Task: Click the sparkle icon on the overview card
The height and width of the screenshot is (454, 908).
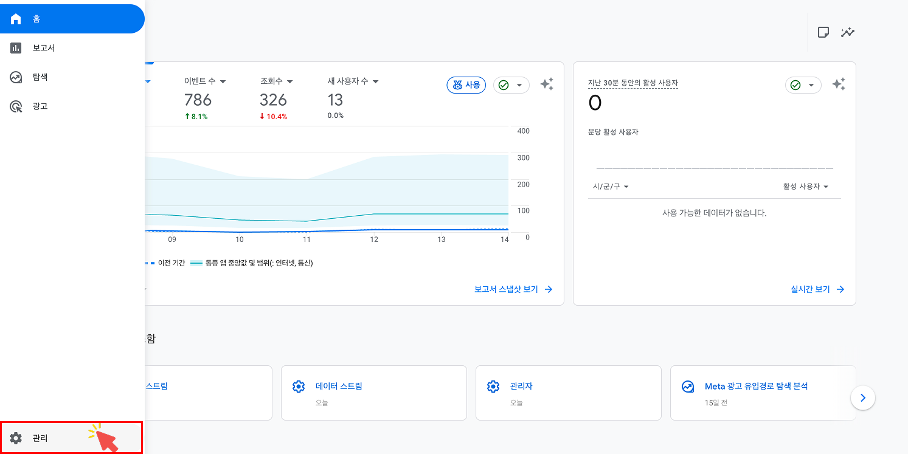Action: 547,84
